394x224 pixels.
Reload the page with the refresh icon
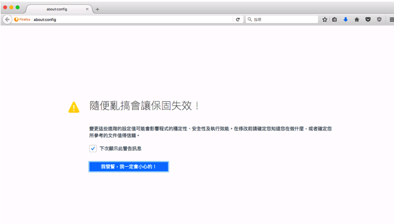(x=238, y=19)
